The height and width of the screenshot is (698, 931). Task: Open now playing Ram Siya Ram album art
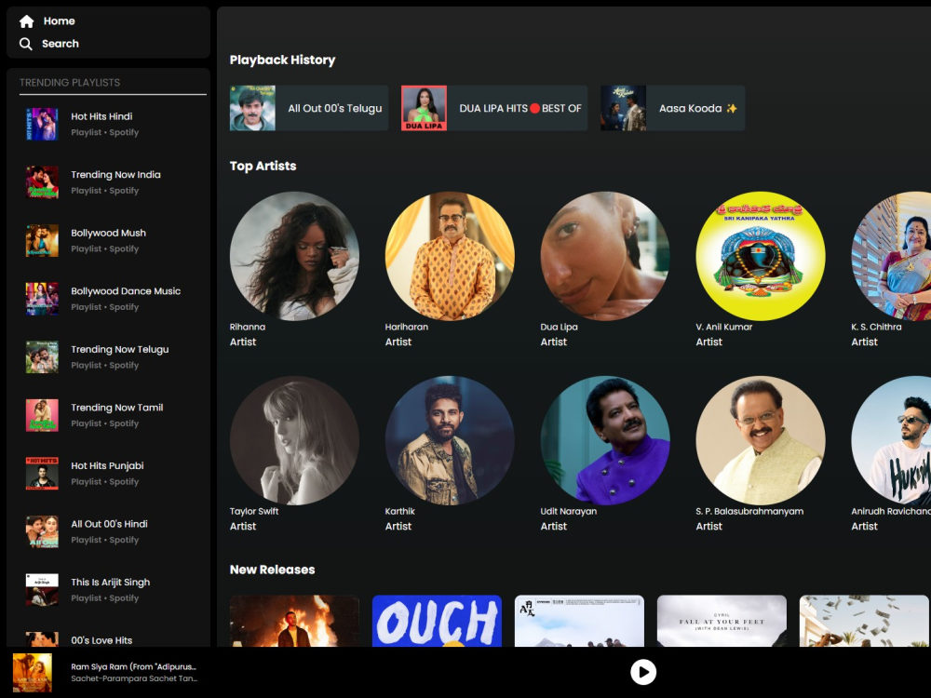(x=33, y=673)
